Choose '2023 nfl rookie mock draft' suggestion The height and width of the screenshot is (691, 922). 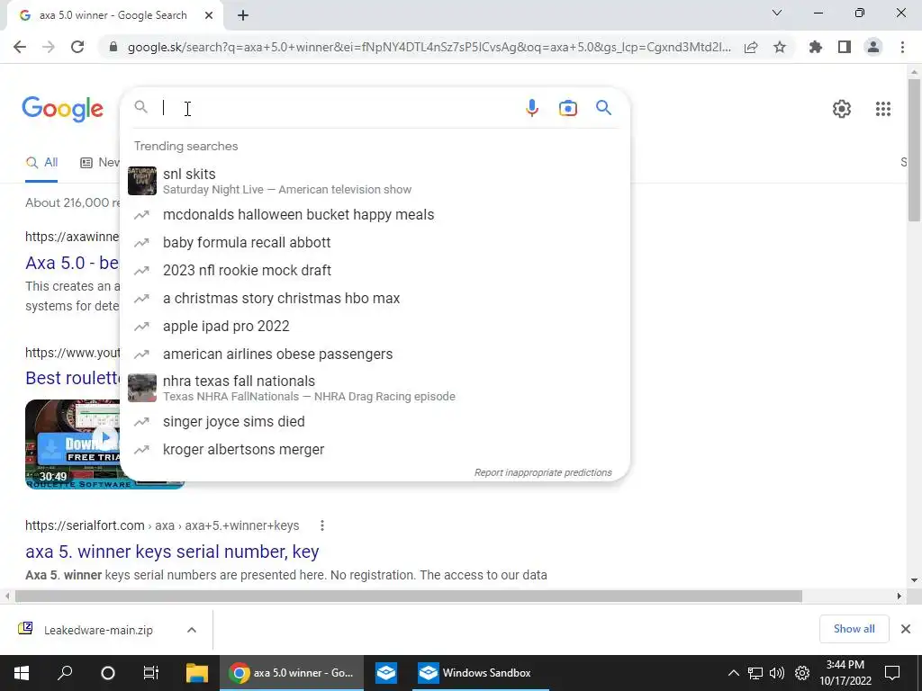(375, 270)
